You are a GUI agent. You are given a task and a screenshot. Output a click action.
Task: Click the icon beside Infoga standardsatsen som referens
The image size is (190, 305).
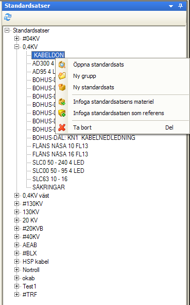62,113
